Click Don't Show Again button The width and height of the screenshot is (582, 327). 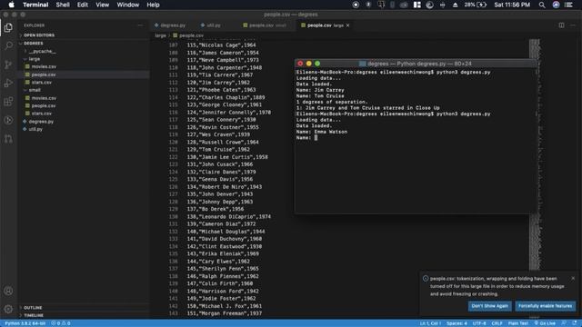489,306
